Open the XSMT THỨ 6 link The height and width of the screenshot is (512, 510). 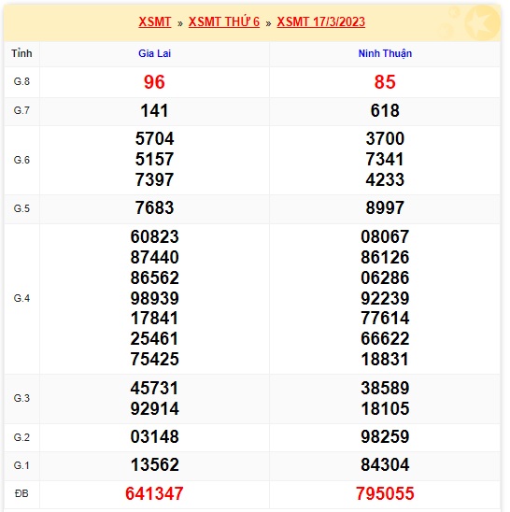tap(223, 21)
